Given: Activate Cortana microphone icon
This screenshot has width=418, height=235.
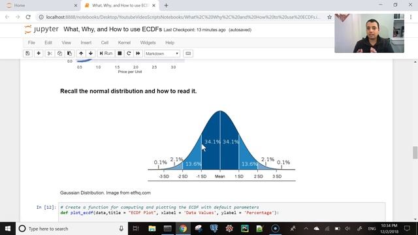Looking at the screenshot, I should (x=121, y=228).
